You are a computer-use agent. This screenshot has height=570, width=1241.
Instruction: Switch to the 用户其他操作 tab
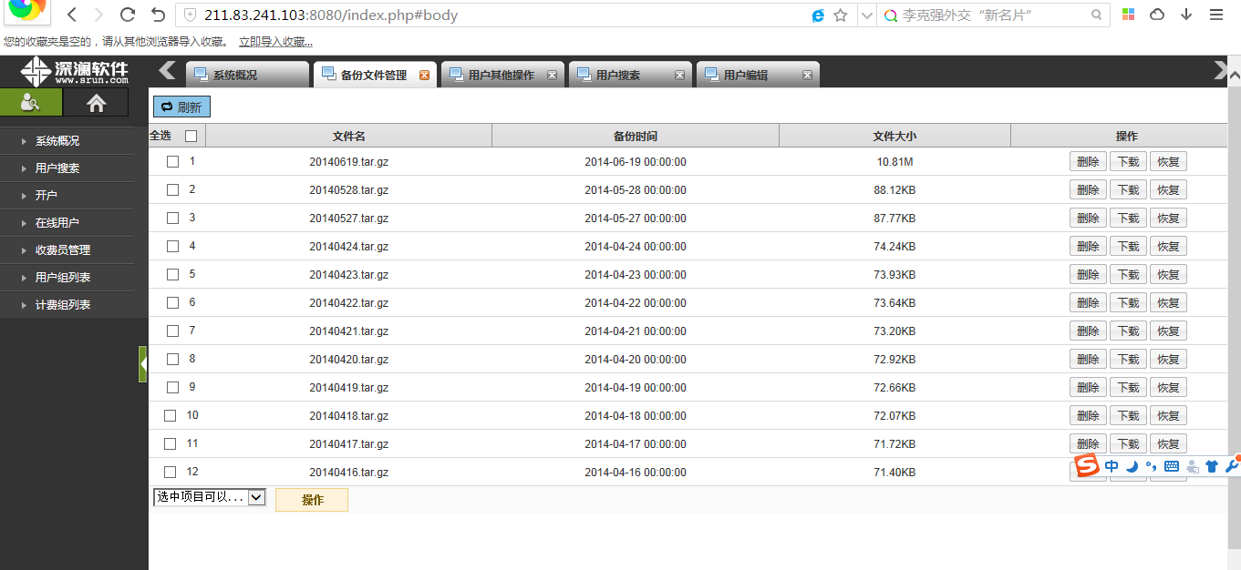click(x=502, y=76)
